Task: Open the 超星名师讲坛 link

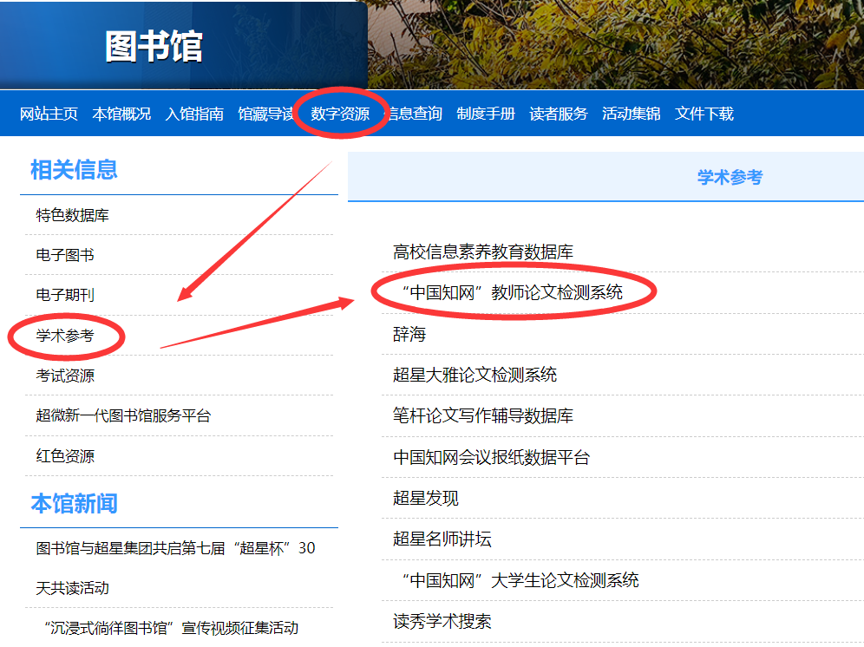Action: click(x=442, y=539)
